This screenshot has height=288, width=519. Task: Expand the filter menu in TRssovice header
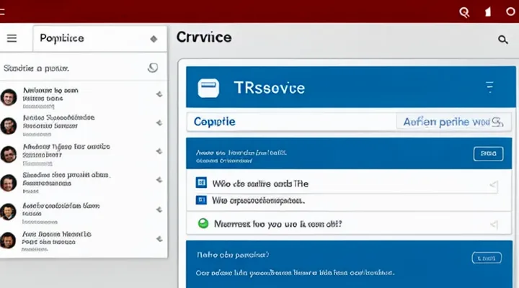point(490,88)
